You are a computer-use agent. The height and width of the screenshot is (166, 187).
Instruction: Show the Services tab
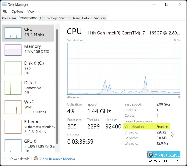tap(100, 18)
